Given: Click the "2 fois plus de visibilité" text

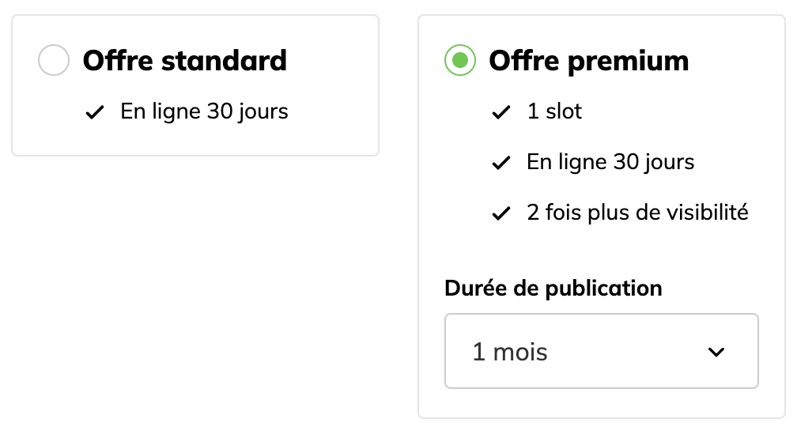Looking at the screenshot, I should point(637,213).
